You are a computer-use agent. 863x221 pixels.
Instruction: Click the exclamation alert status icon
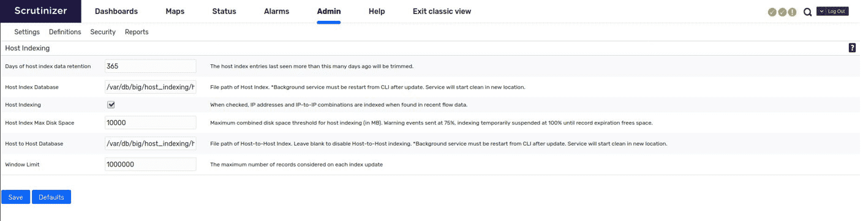pyautogui.click(x=792, y=12)
